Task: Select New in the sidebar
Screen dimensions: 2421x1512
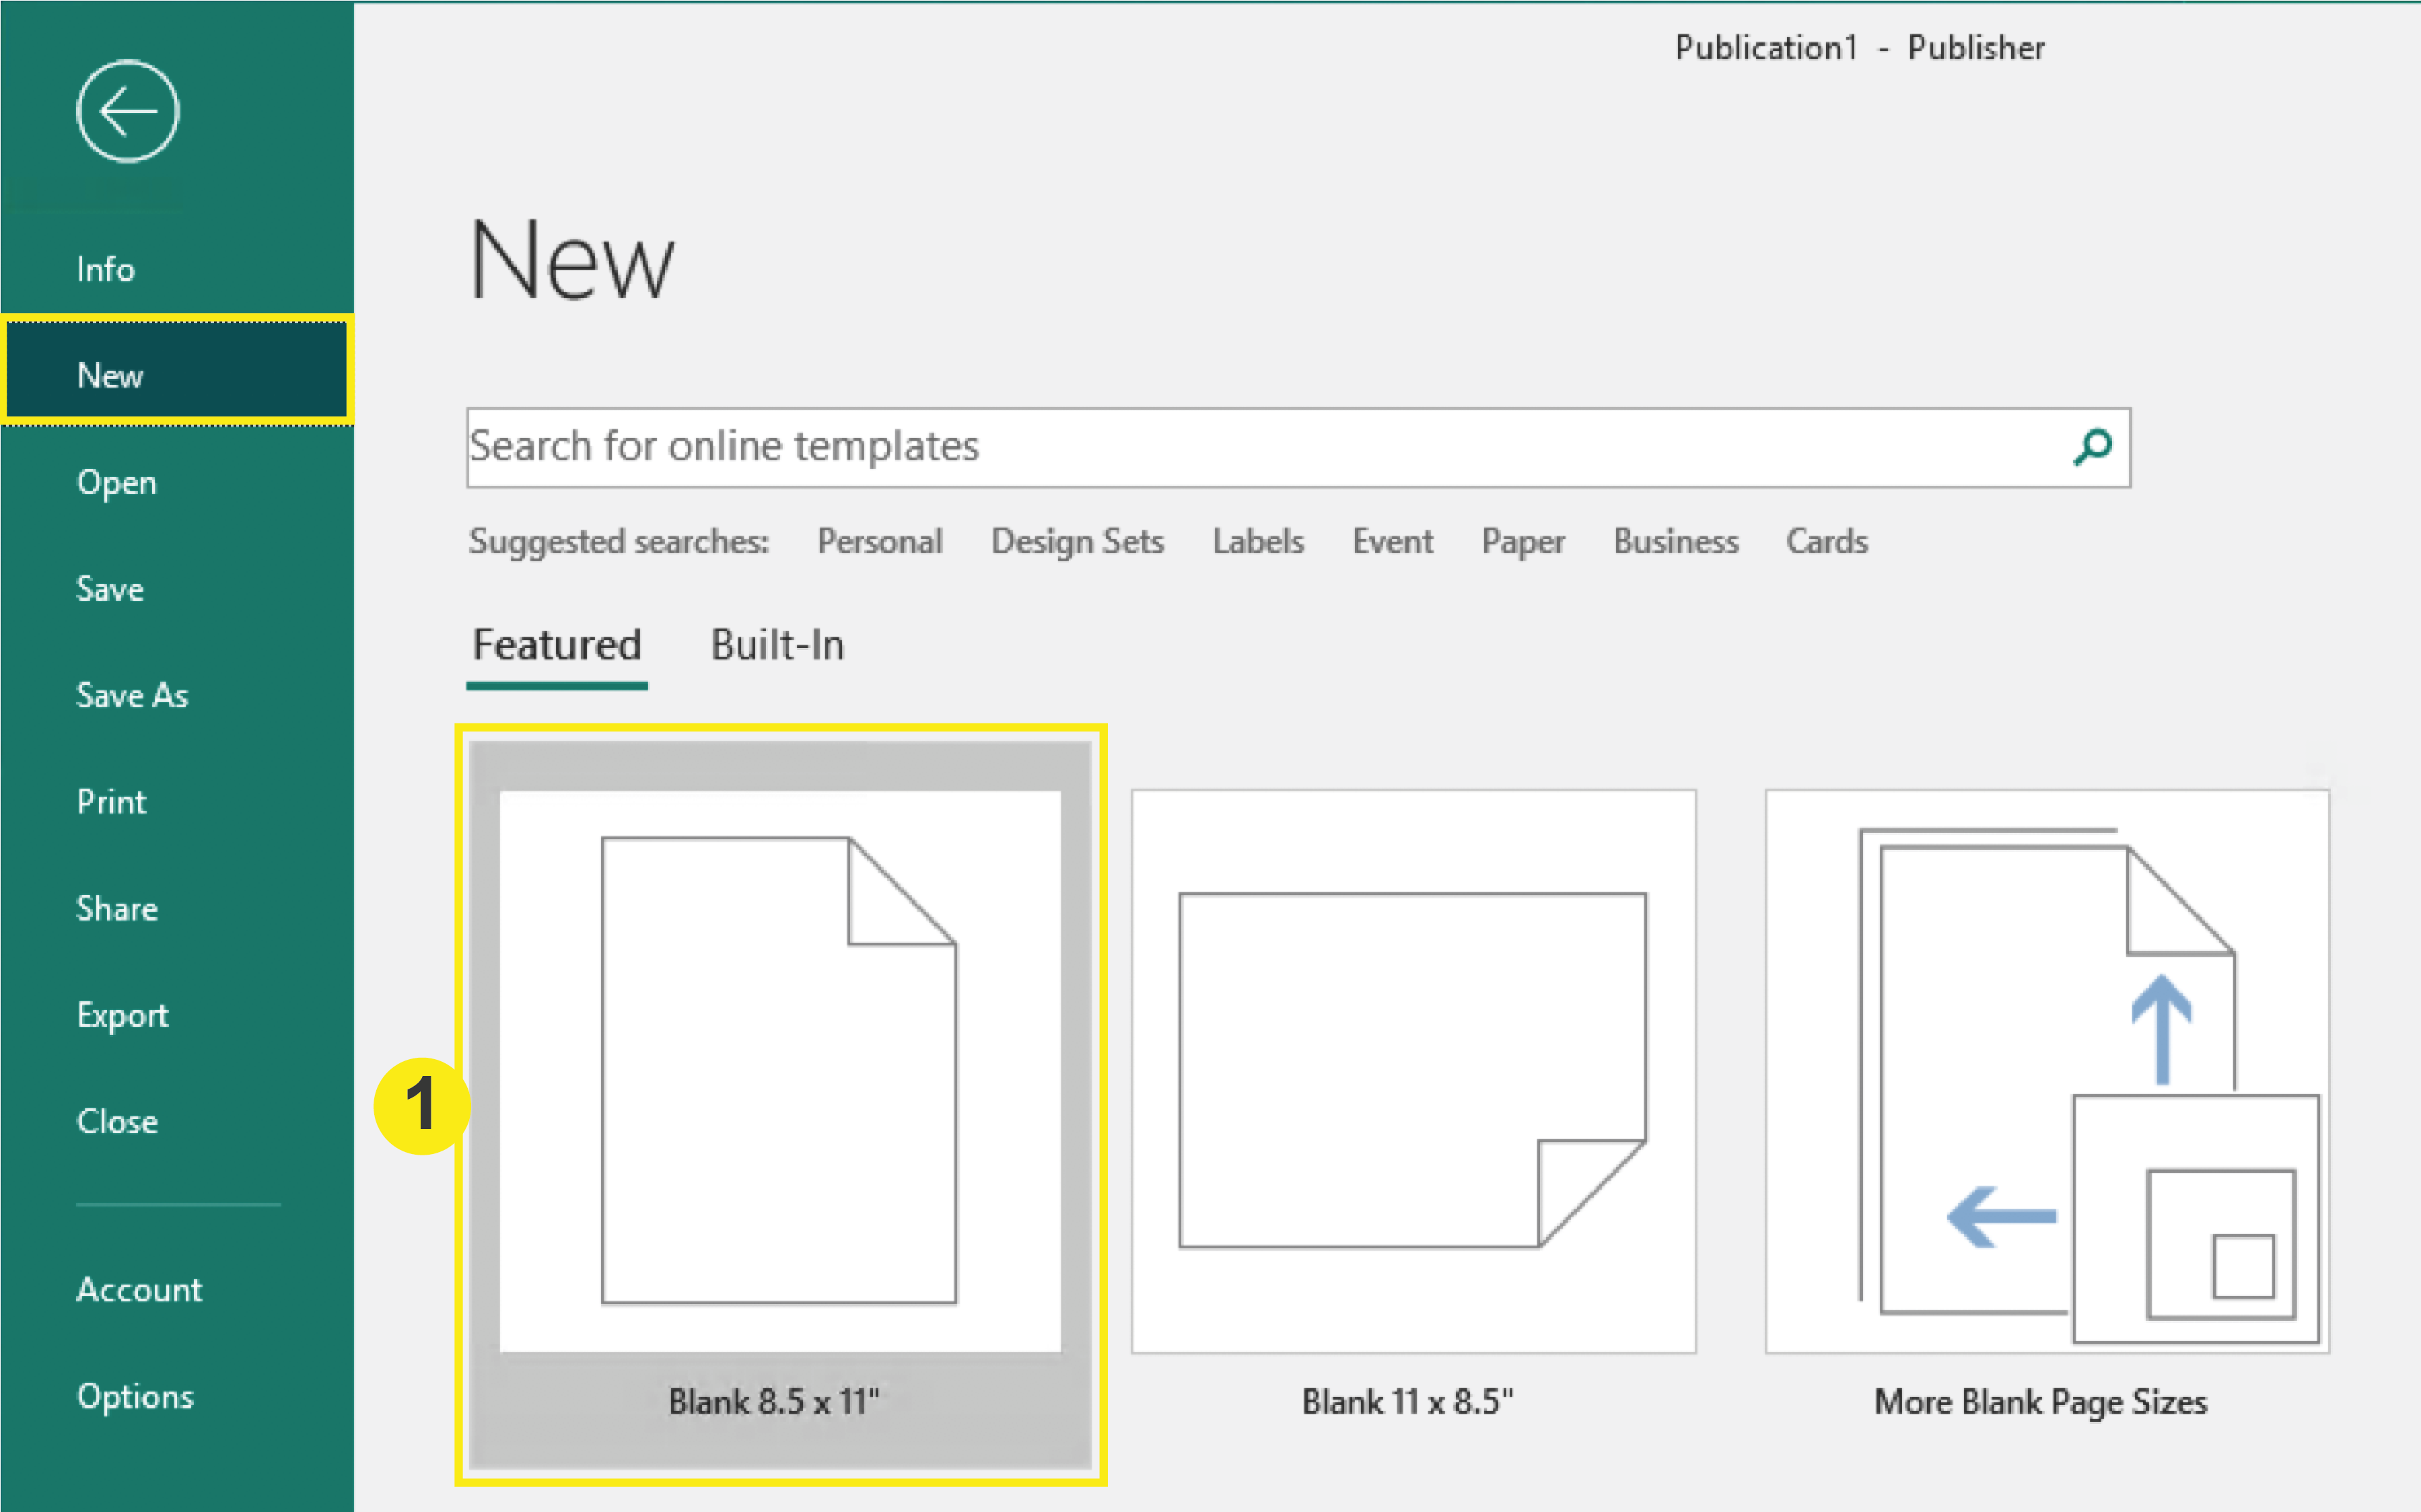Action: tap(111, 376)
